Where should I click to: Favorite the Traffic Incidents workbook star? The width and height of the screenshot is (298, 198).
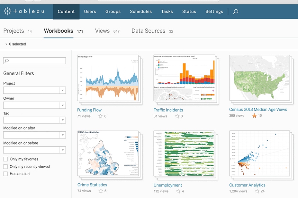[x=177, y=116]
